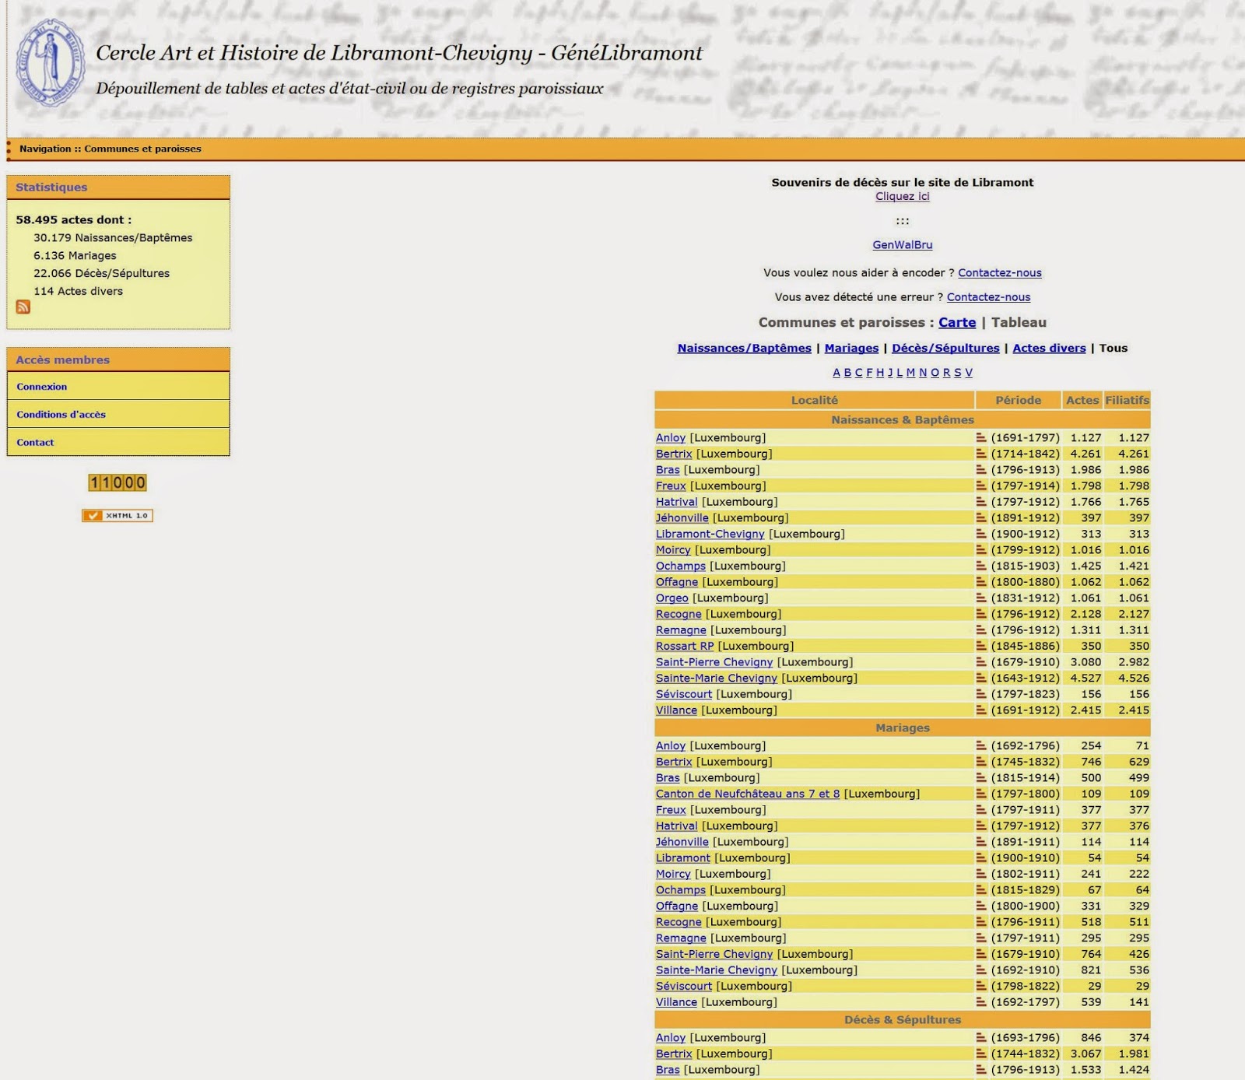The height and width of the screenshot is (1080, 1245).
Task: Click the Cercle Art et Histoire logo
Action: pyautogui.click(x=50, y=63)
